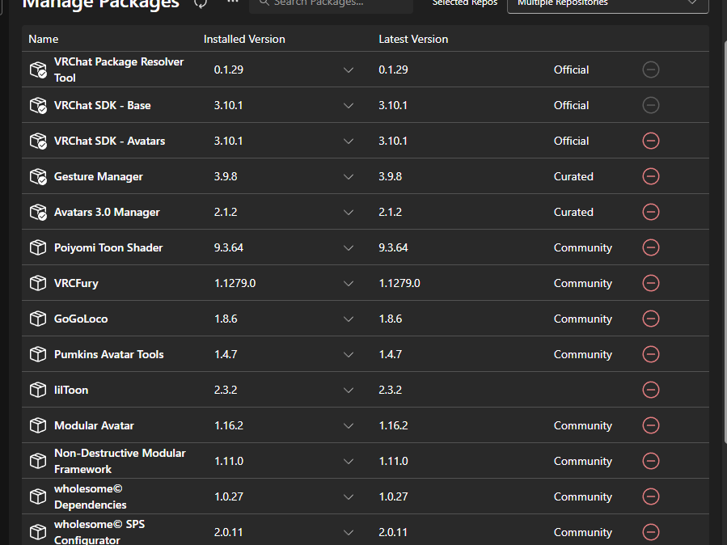The image size is (727, 545).
Task: Click remove icon for VRChat SDK - Base
Action: coord(650,105)
